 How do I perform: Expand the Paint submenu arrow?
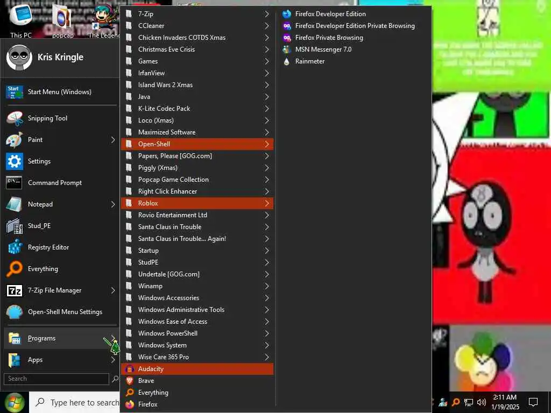pos(113,140)
